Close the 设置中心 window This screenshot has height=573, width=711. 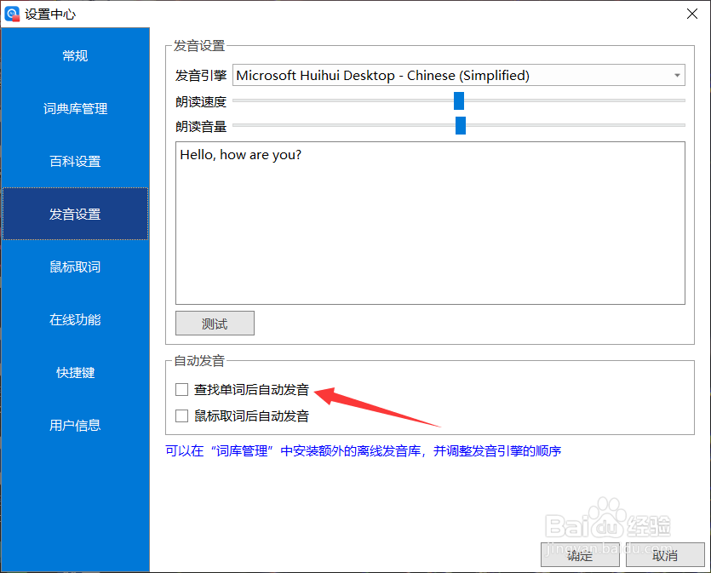click(692, 14)
